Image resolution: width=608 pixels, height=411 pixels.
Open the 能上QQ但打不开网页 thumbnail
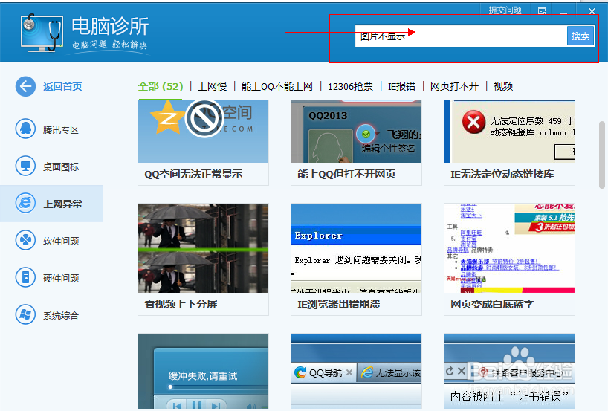pos(356,132)
